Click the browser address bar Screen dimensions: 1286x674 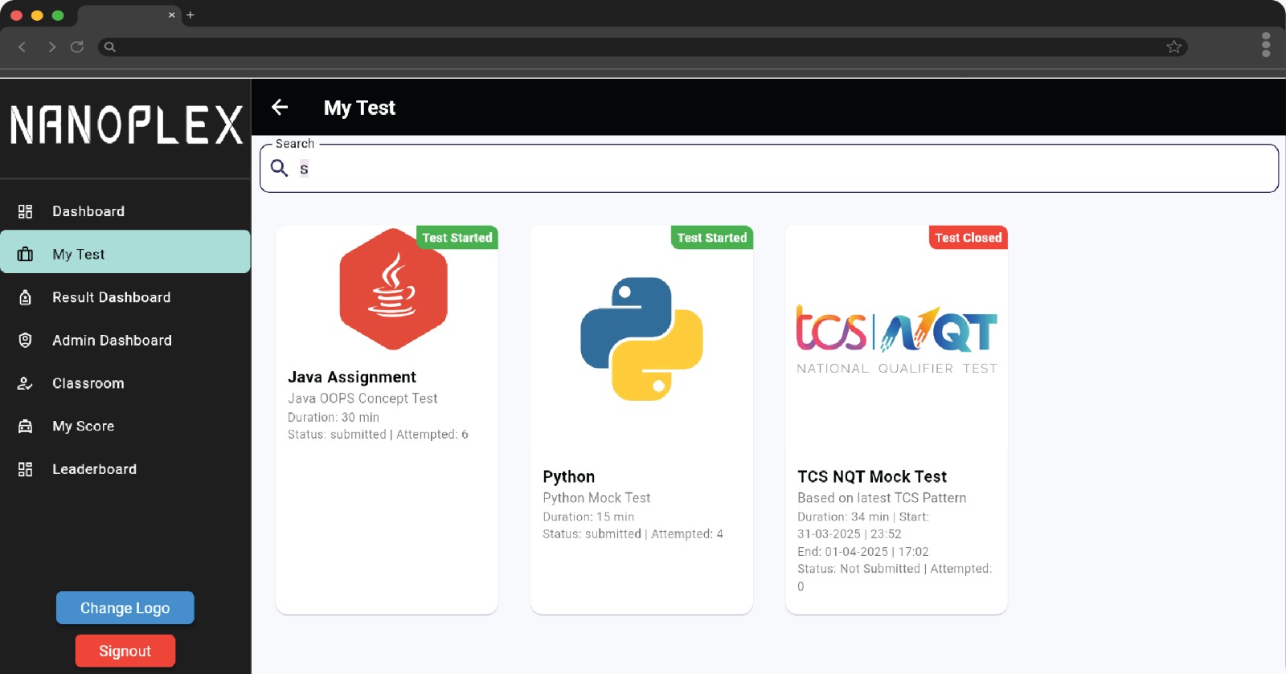(642, 47)
